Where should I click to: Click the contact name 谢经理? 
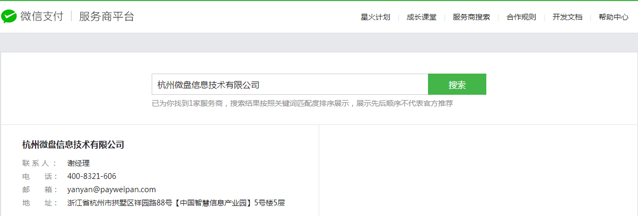pyautogui.click(x=78, y=163)
